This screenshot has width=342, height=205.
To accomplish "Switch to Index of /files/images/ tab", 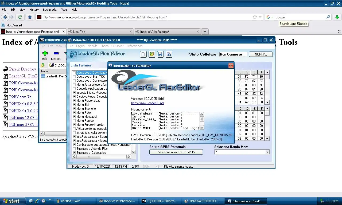I will pyautogui.click(x=168, y=31).
